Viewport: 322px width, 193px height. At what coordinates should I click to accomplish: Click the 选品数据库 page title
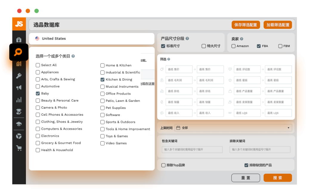coord(47,25)
